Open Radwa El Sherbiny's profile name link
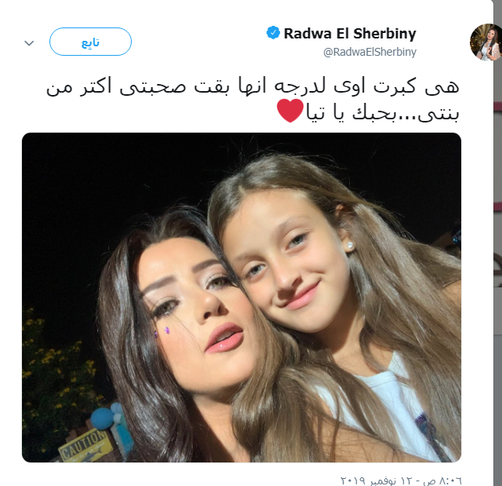 [350, 33]
